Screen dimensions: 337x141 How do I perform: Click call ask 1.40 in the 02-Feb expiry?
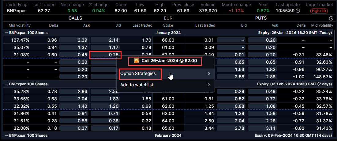[x=74, y=106]
